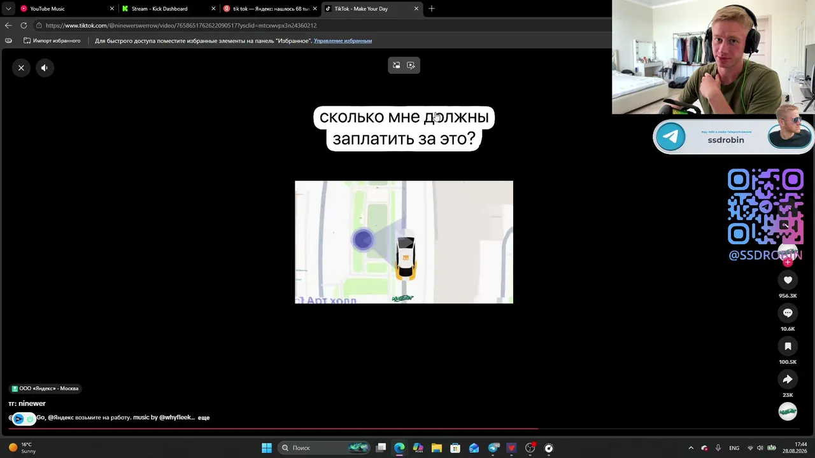Open the weather widget showing 16°C Sunny
Screen dimensions: 815x458
click(23, 448)
